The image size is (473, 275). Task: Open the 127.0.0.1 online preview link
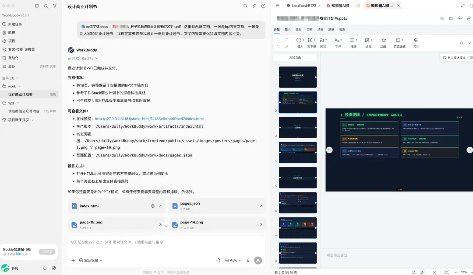click(x=149, y=118)
